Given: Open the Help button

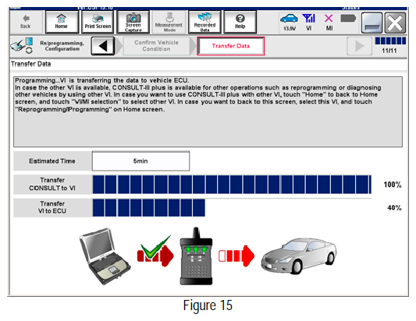Looking at the screenshot, I should click(x=240, y=22).
